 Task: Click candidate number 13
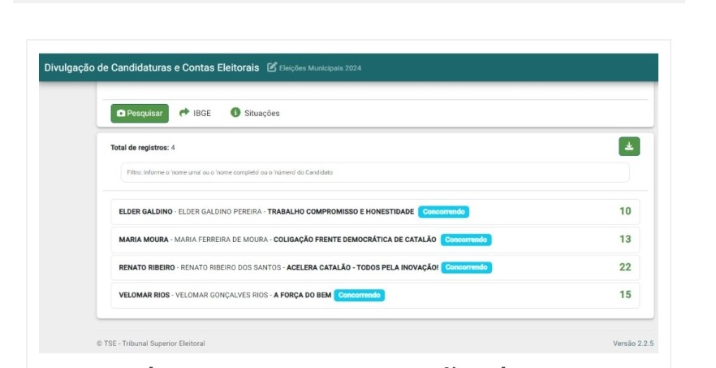(x=624, y=239)
